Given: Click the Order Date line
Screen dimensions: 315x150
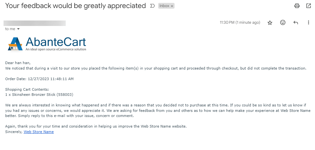Looking at the screenshot, I should (x=40, y=79).
